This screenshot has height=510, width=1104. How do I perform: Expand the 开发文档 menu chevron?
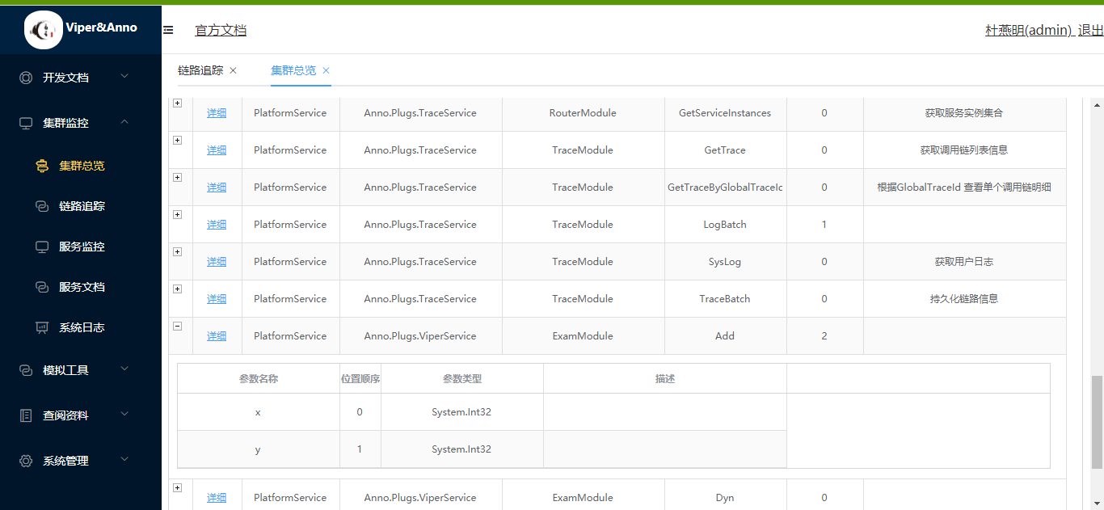pyautogui.click(x=124, y=77)
